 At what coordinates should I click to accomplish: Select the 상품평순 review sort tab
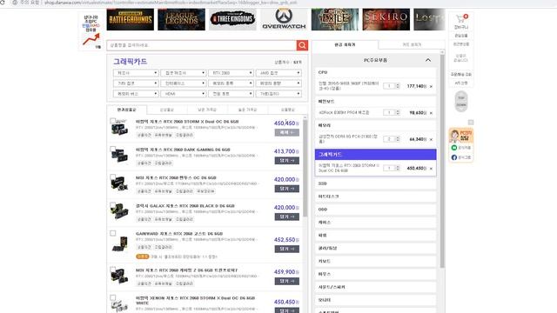pyautogui.click(x=288, y=110)
